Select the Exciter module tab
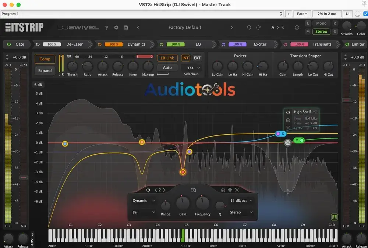This screenshot has width=368, height=248. [x=260, y=44]
